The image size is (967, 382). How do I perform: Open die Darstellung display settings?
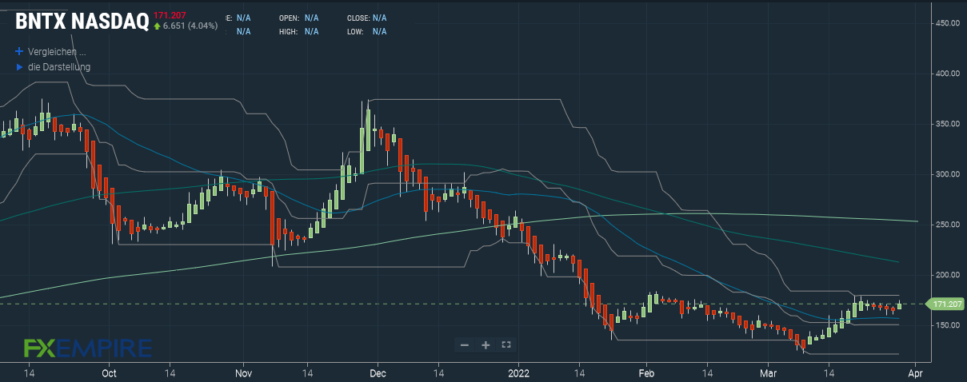(59, 67)
